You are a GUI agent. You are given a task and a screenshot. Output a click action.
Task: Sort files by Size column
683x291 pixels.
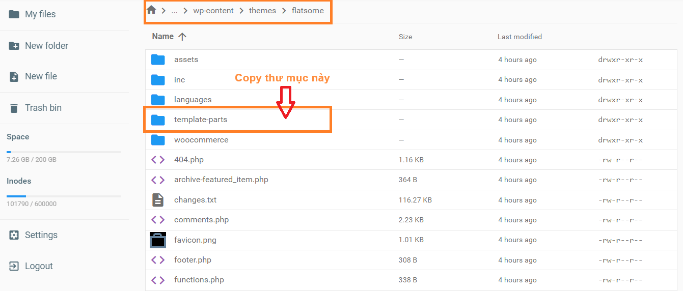[x=405, y=37]
